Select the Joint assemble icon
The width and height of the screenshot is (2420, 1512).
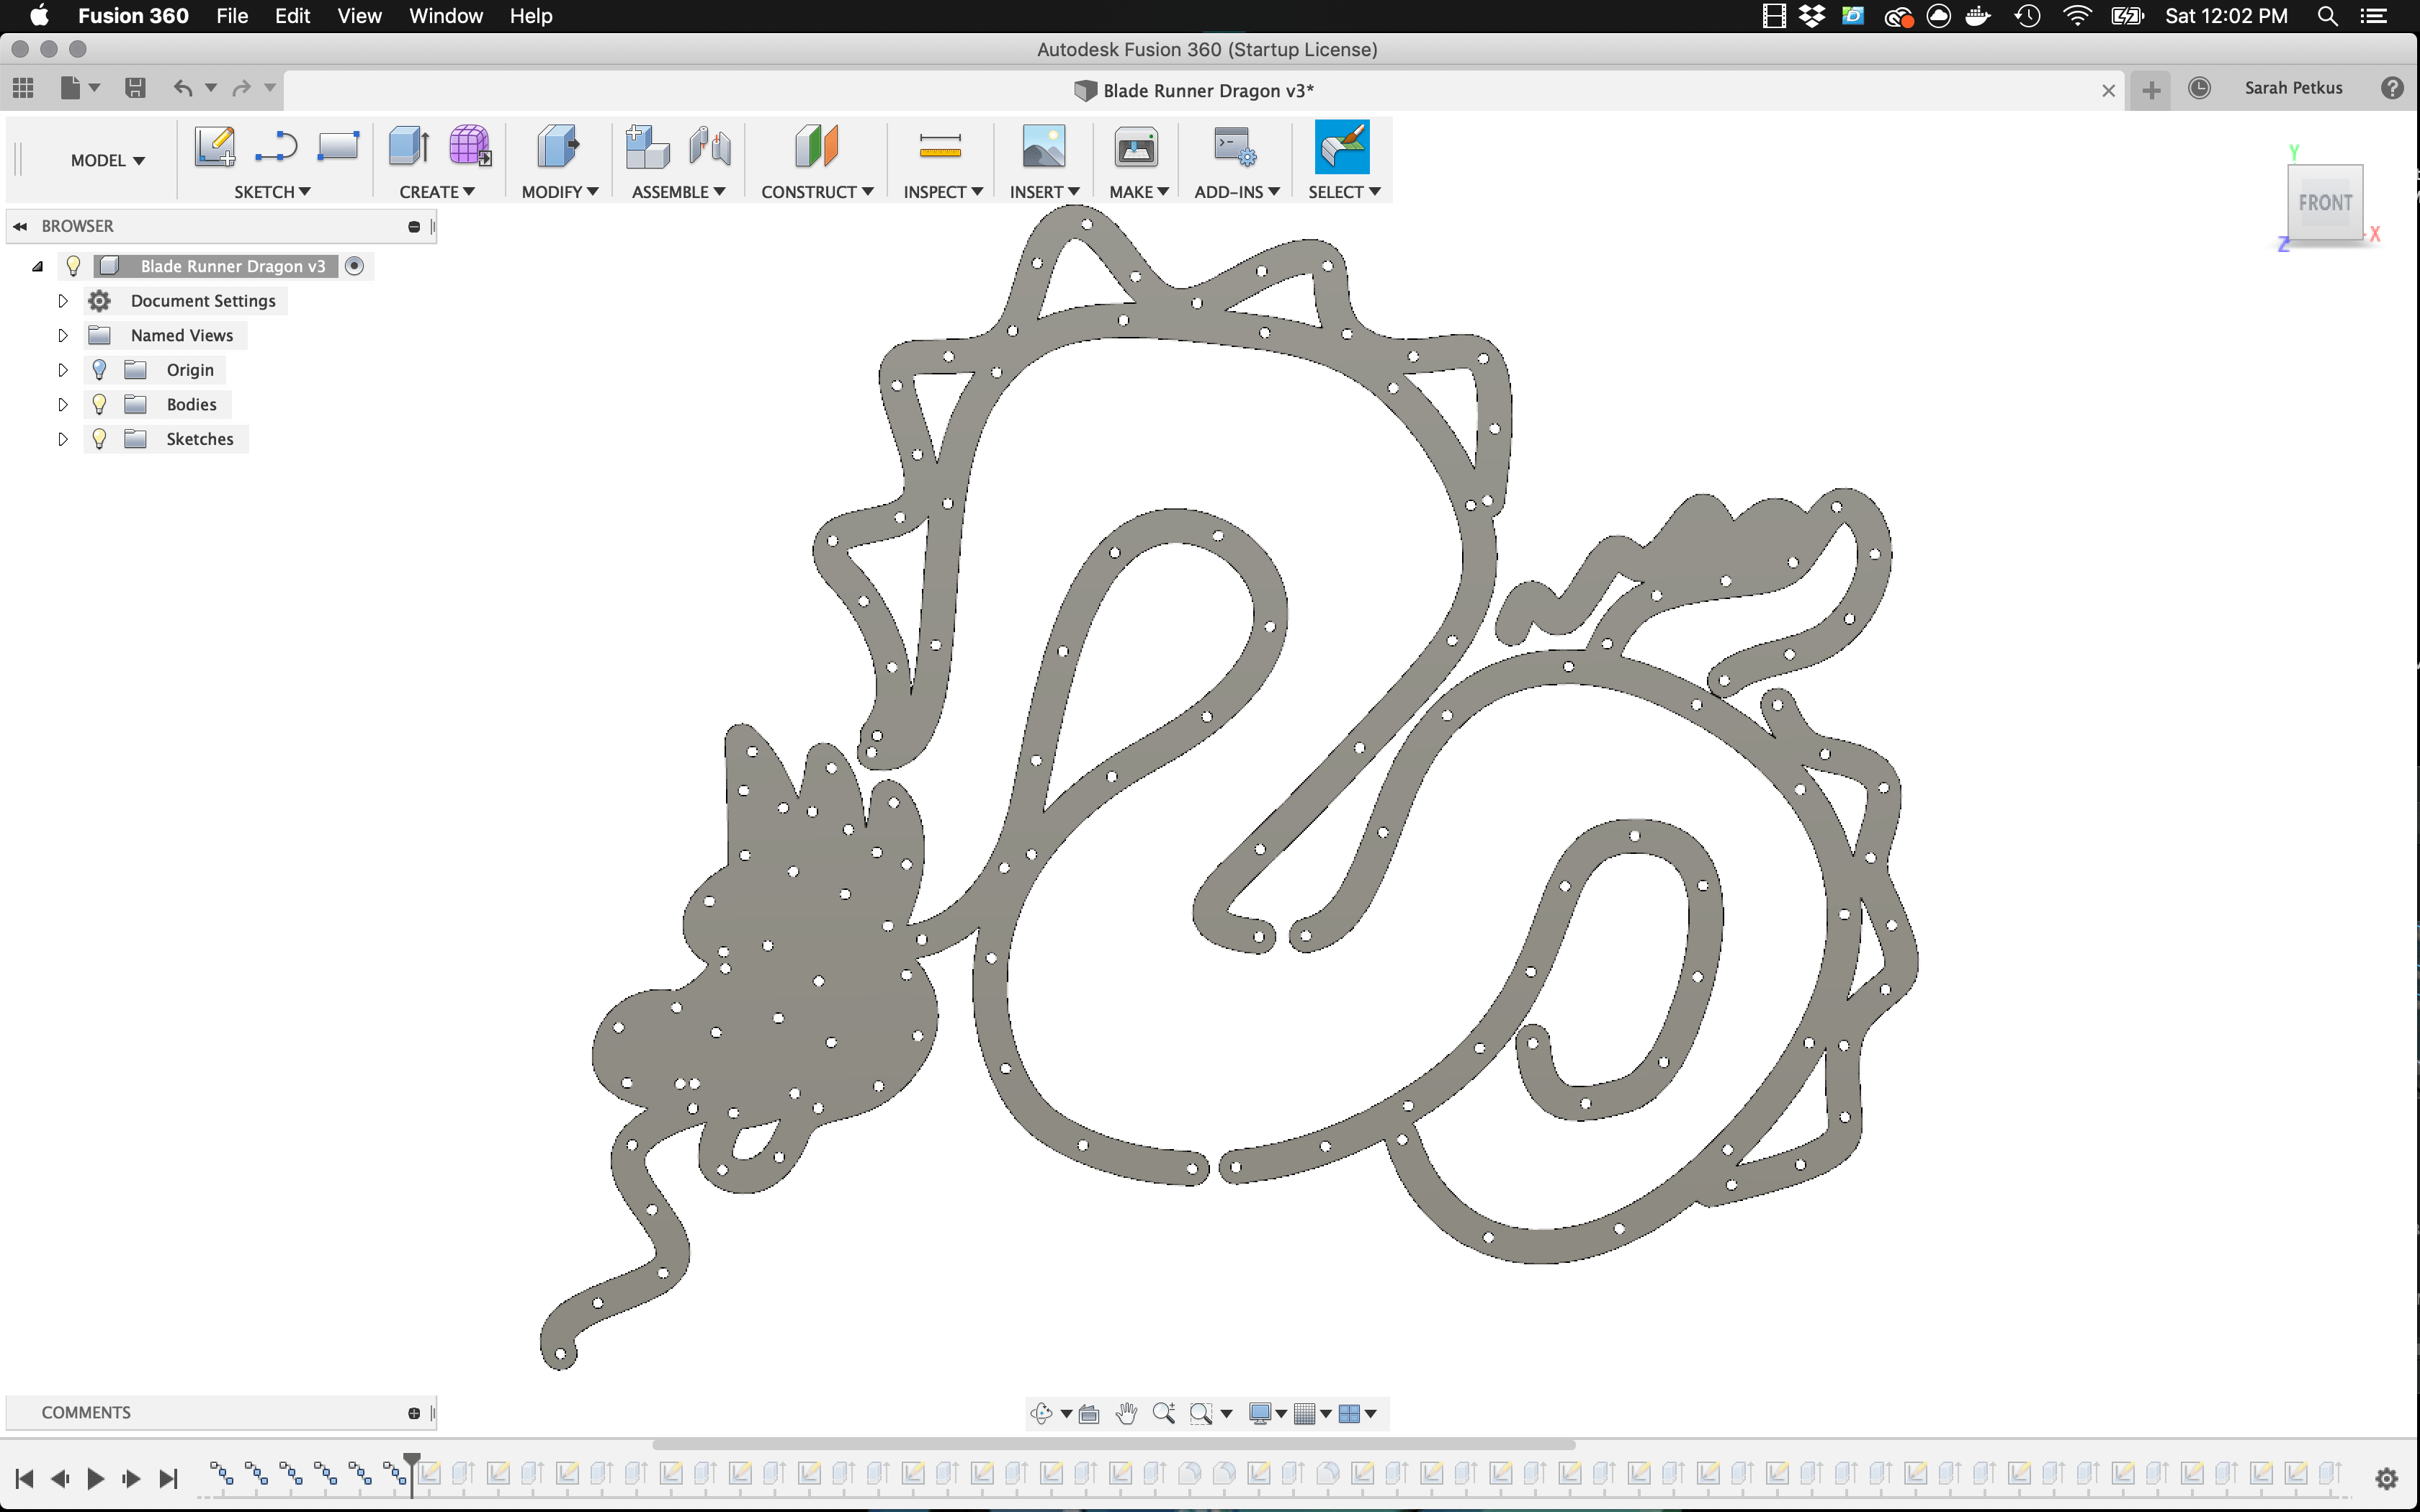click(x=710, y=147)
